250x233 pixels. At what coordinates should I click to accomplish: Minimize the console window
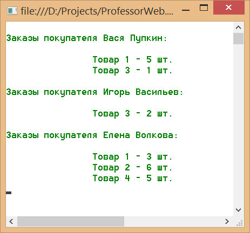point(186,10)
